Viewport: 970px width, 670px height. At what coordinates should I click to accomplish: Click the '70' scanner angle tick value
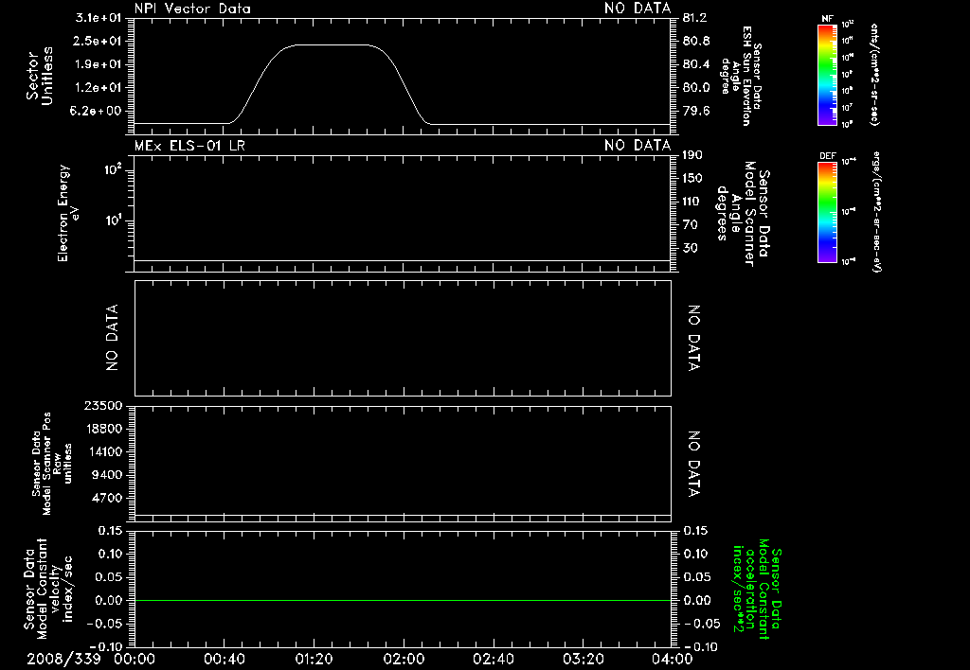(690, 224)
